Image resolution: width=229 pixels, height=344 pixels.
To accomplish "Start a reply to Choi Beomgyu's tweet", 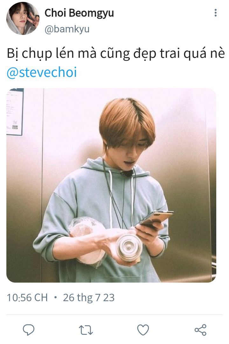I will [x=29, y=330].
